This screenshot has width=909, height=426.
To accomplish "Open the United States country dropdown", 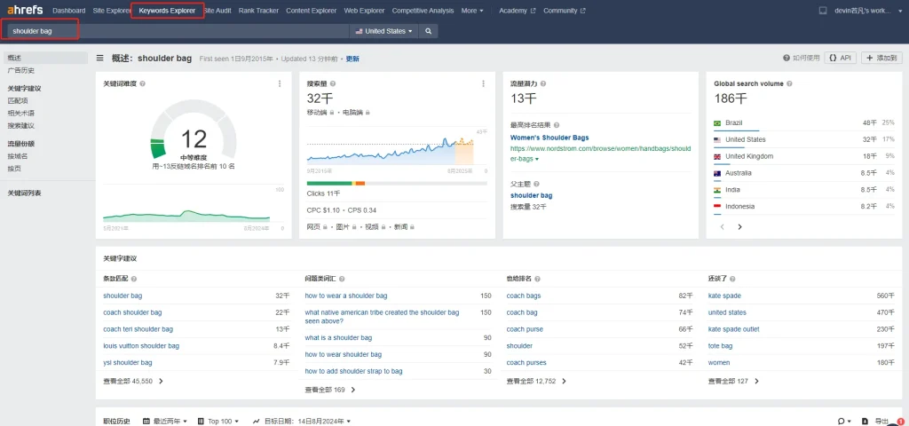I will [x=383, y=31].
